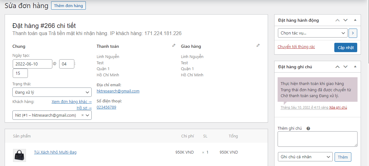Move Đặt hàng ghi chú panel down
This screenshot has width=369, height=166.
(x=345, y=67)
